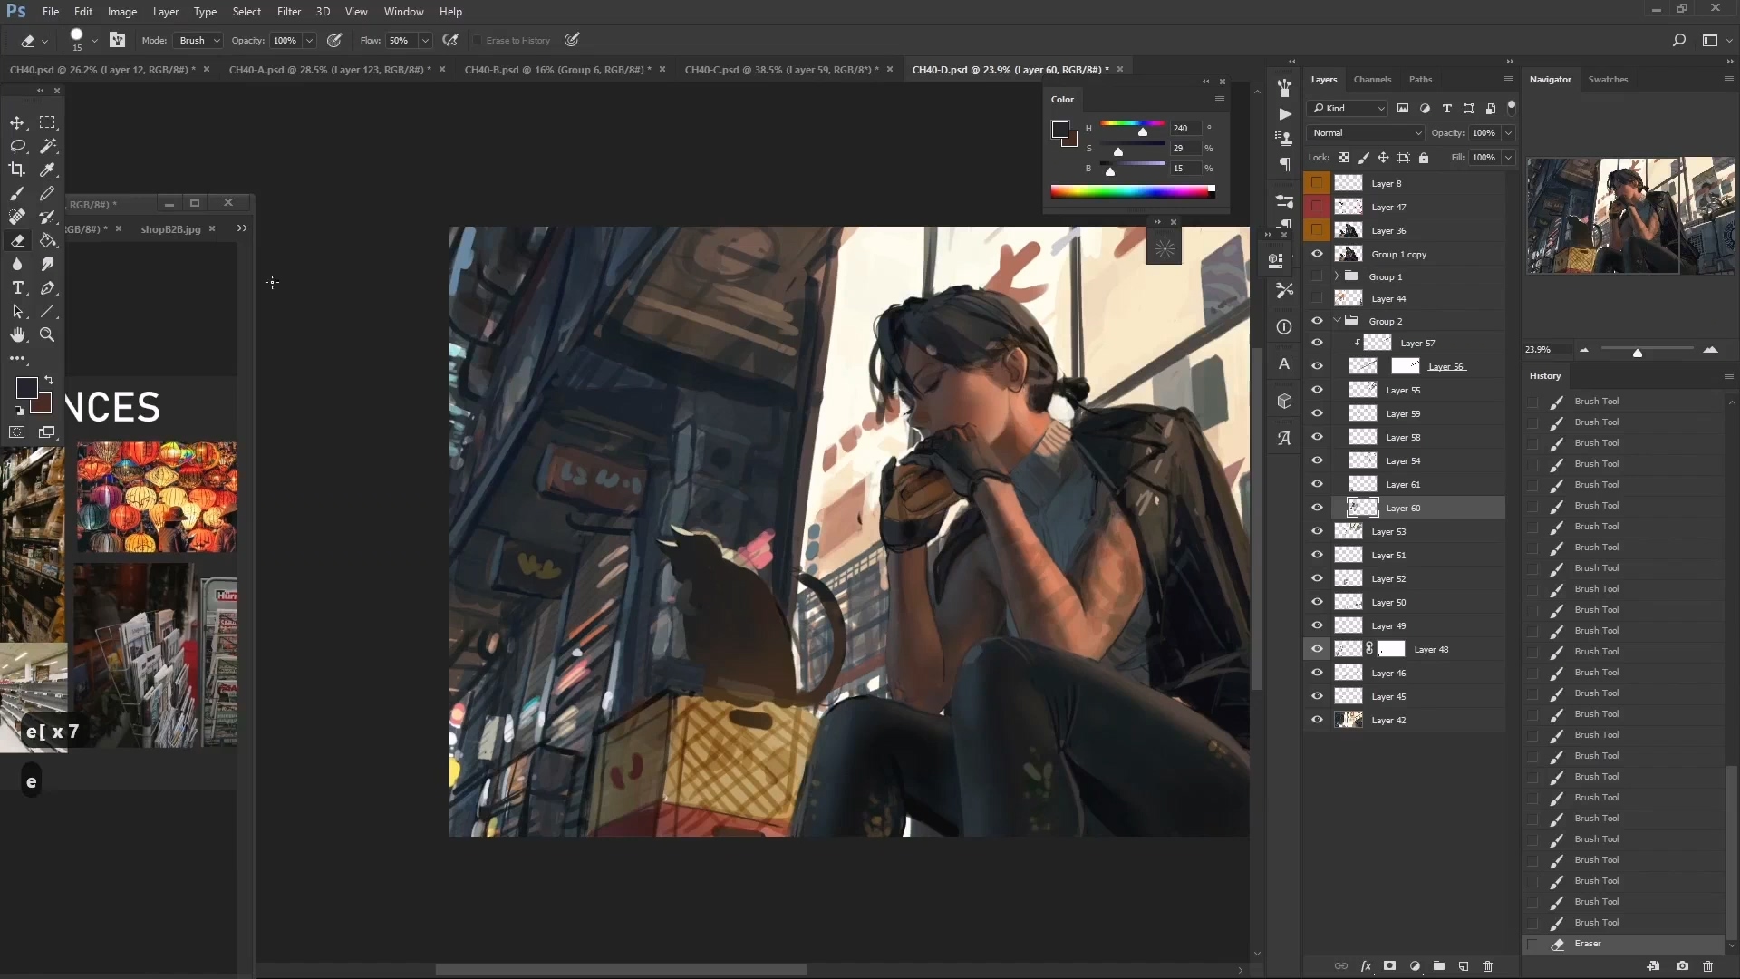Select the Eraser tool in toolbar
The width and height of the screenshot is (1740, 979).
[18, 240]
